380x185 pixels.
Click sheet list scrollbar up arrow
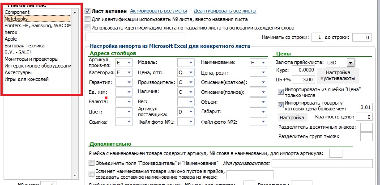pos(75,12)
